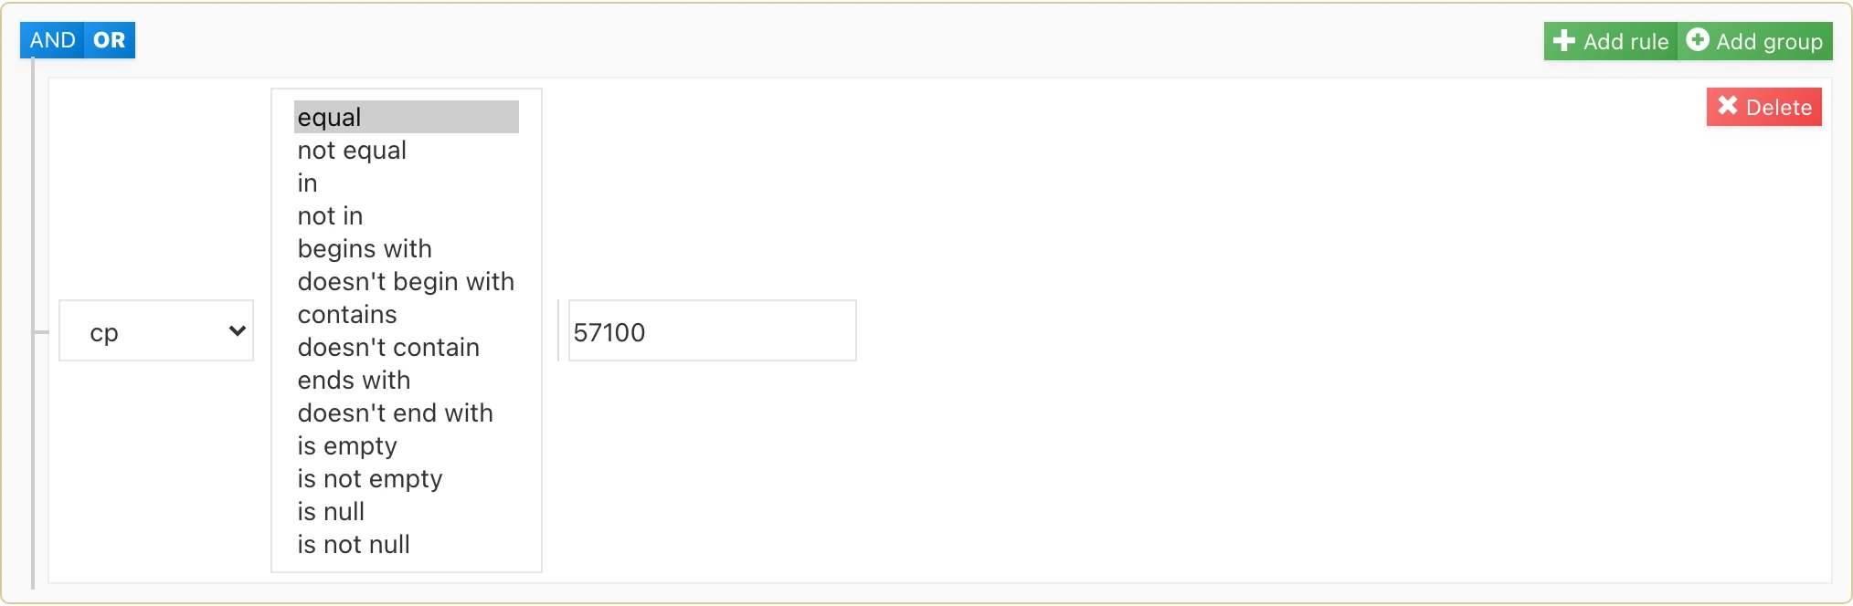Pick "doesn't begin with" operator

[x=406, y=282]
